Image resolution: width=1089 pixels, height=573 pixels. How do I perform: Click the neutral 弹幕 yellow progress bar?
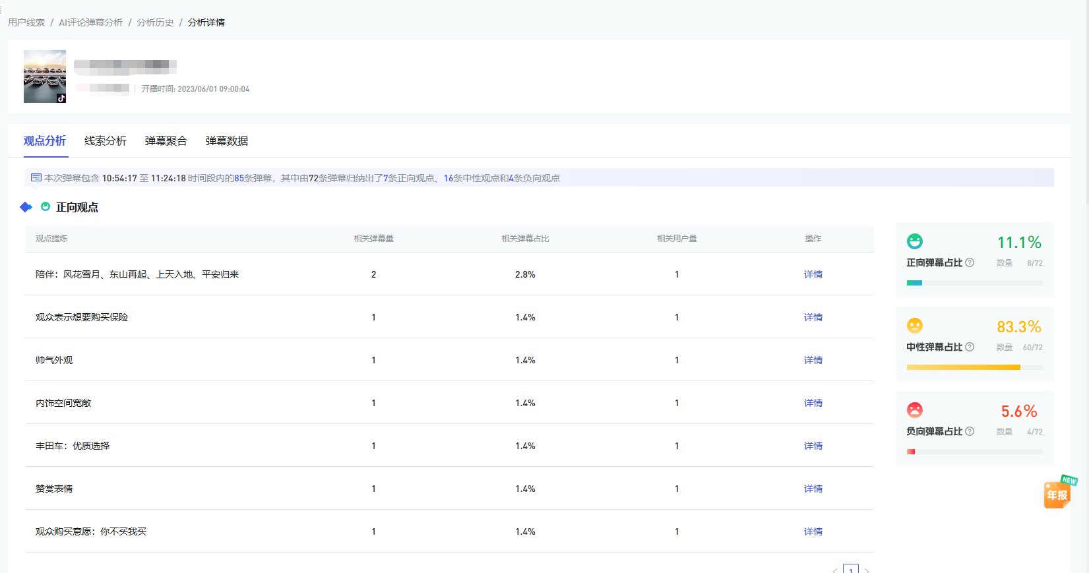pyautogui.click(x=963, y=367)
